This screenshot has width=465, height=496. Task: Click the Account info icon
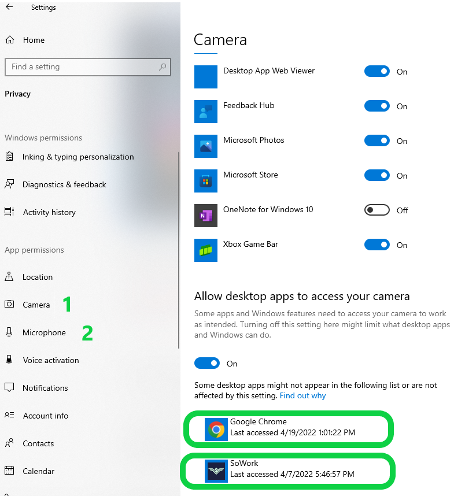click(x=9, y=415)
